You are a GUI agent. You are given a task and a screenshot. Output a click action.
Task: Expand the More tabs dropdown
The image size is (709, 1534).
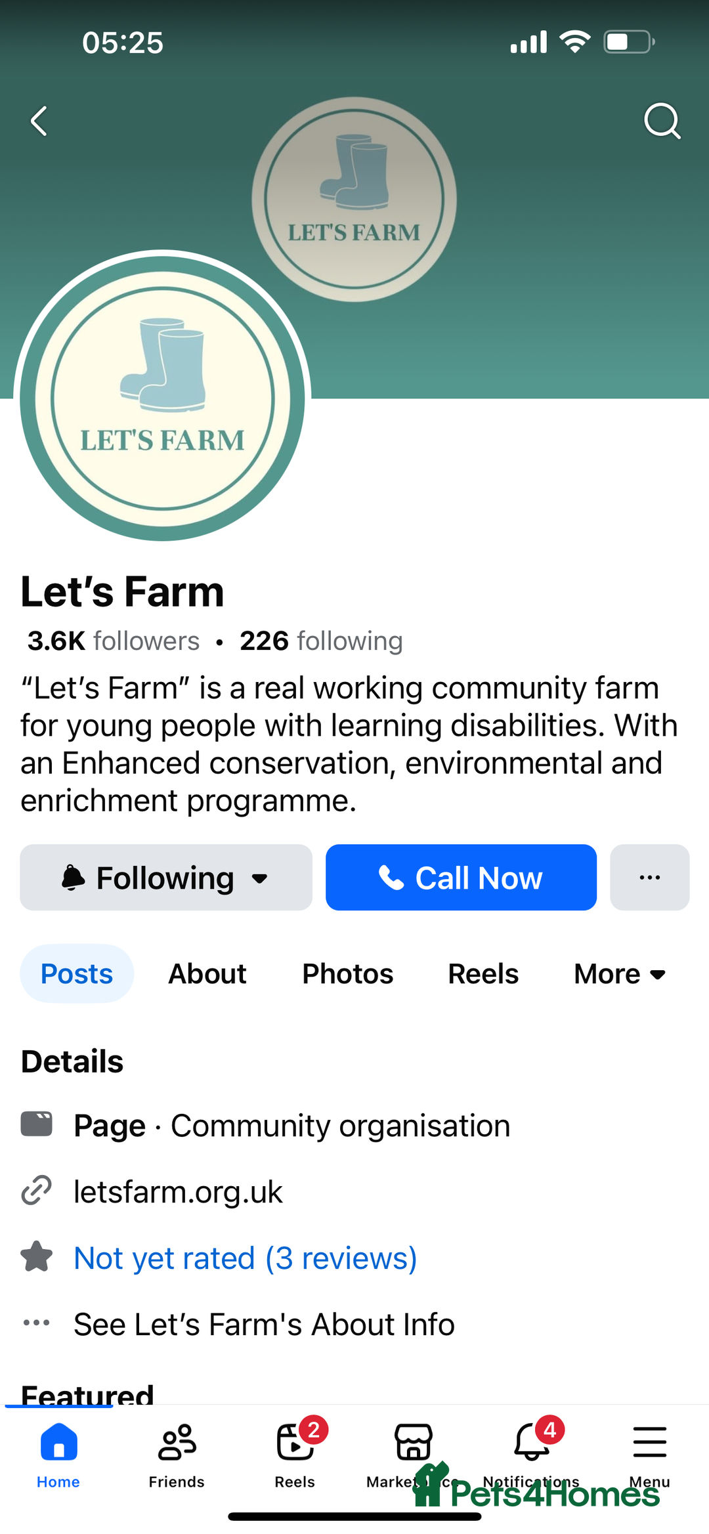coord(620,973)
